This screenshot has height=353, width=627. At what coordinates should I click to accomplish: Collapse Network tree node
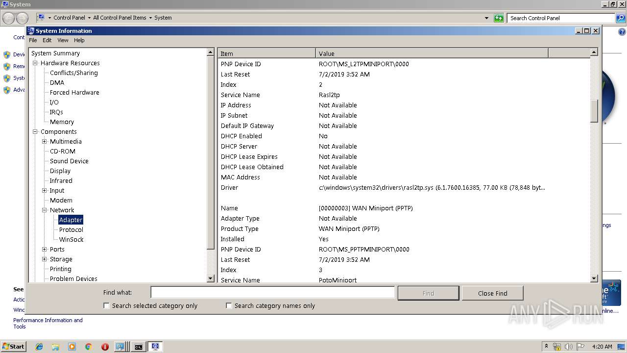45,210
